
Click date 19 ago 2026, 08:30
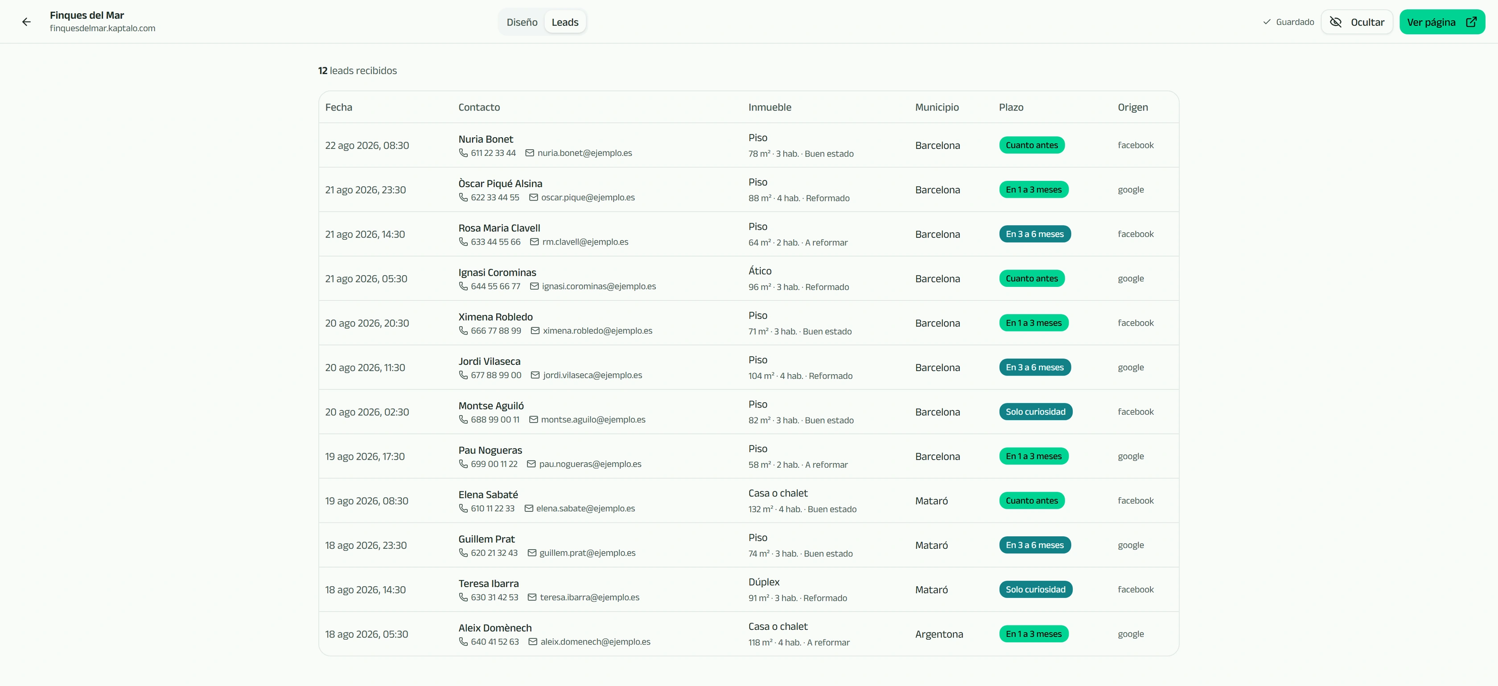point(366,501)
